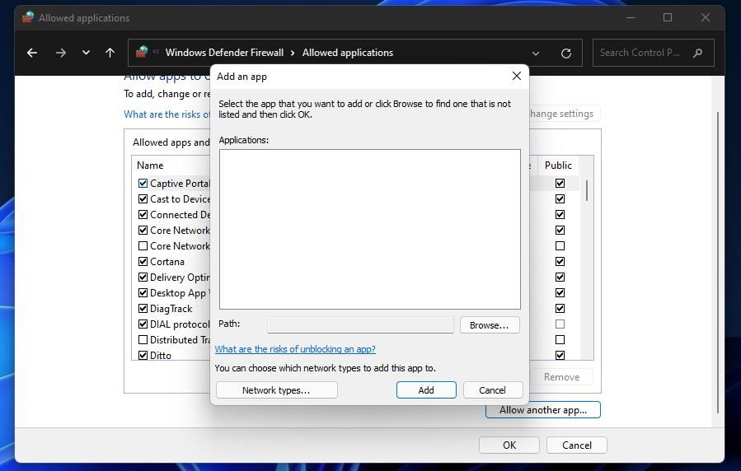The image size is (741, 471).
Task: Select Allowed applications breadcrumb
Action: point(348,53)
